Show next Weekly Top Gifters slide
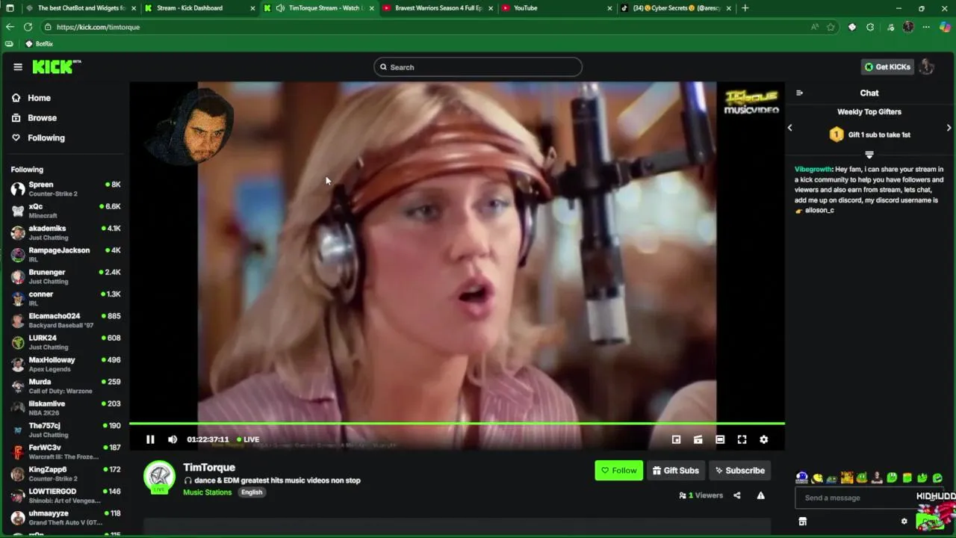 point(949,128)
